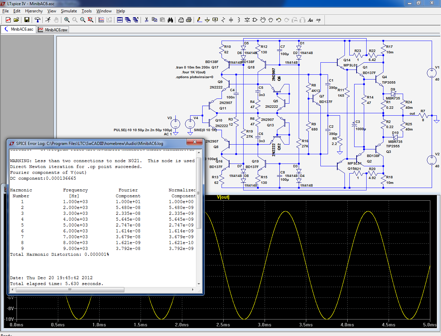Open the Edit menu
Screen dimensions: 441x336
[17, 11]
